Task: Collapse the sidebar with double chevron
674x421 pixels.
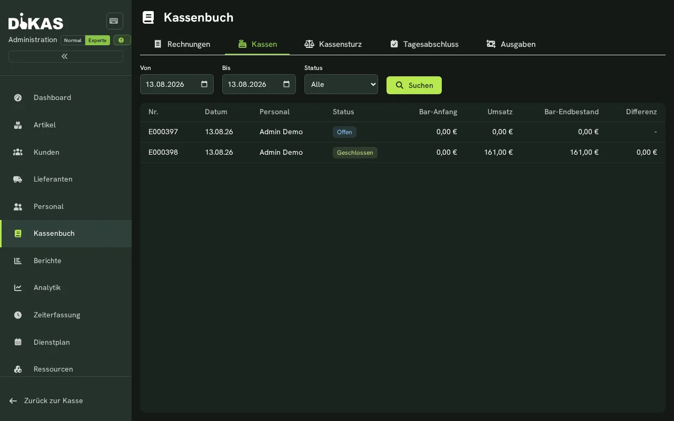Action: click(x=65, y=56)
